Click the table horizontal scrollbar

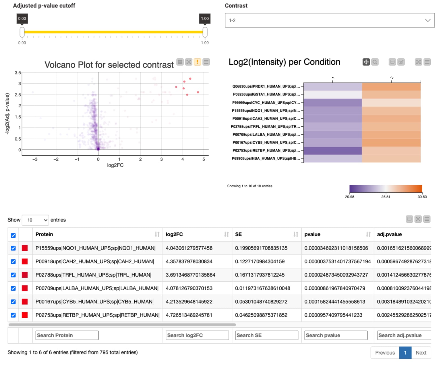[122, 325]
